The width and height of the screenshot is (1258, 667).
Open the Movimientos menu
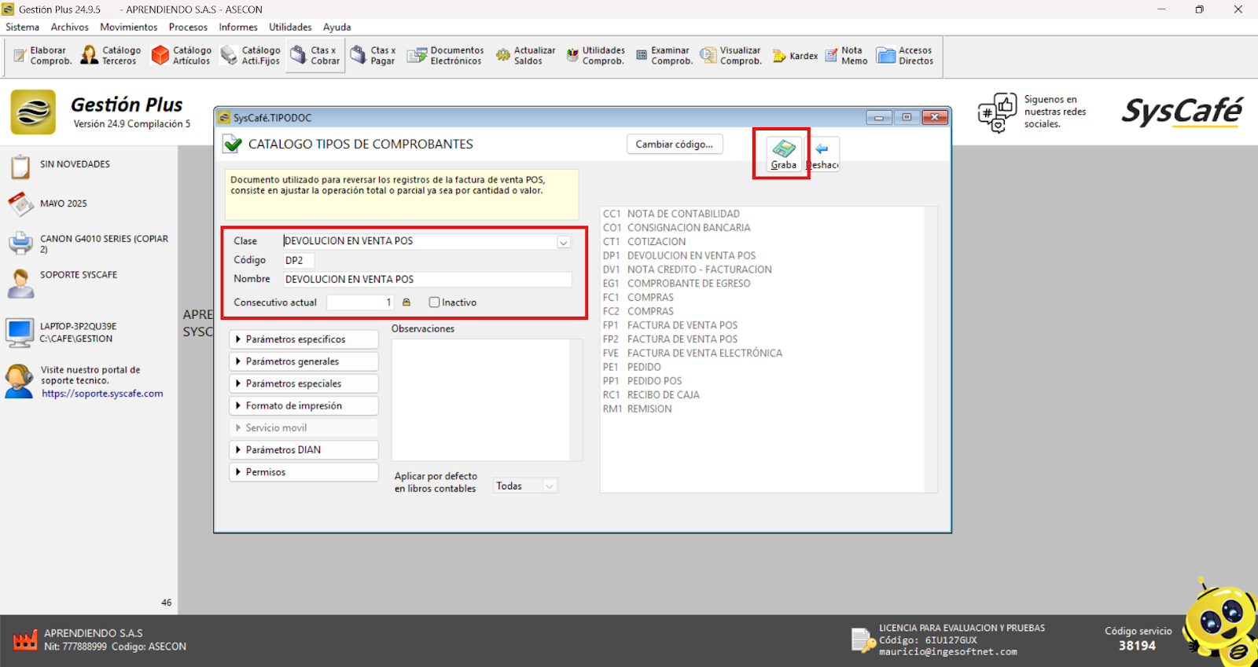(128, 27)
